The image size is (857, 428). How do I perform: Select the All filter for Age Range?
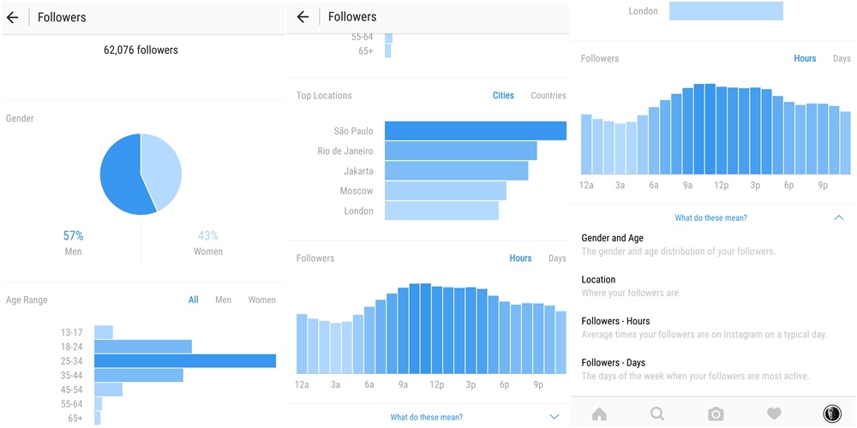click(x=194, y=300)
